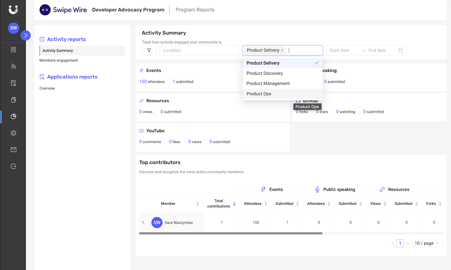Click the mail envelope sidebar icon
The height and width of the screenshot is (270, 451).
click(x=13, y=150)
